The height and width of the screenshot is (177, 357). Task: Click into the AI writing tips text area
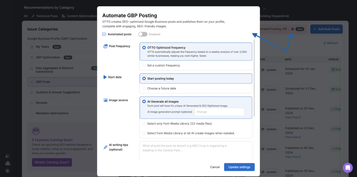pos(196,150)
